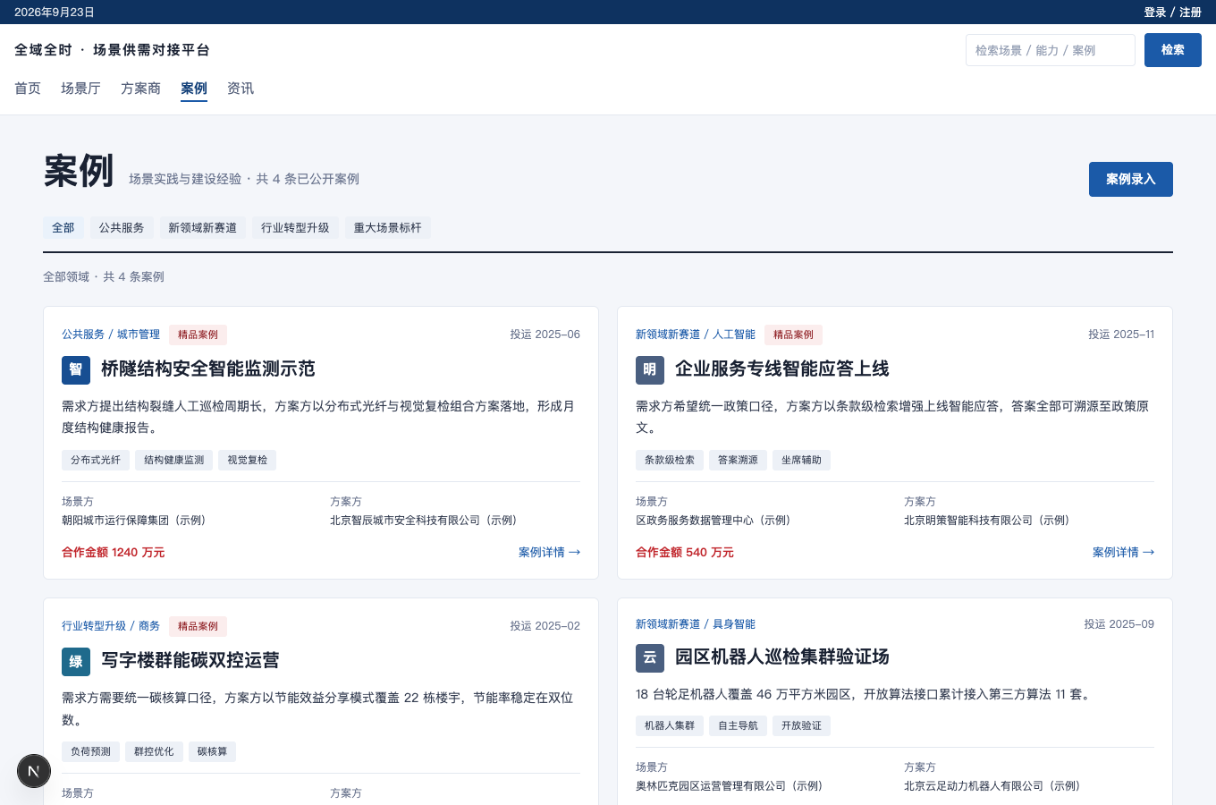This screenshot has width=1216, height=805.
Task: Filter cases by 全部
Action: 63,228
